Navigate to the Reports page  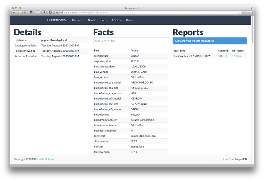(116, 20)
